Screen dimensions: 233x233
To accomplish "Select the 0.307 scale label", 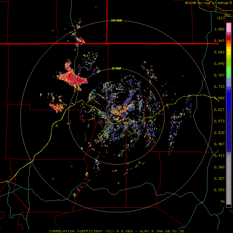I will coord(219,178).
